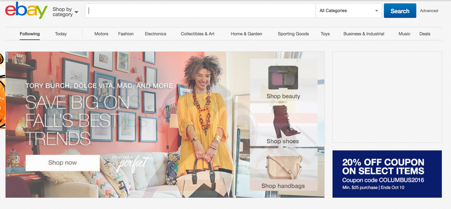This screenshot has height=209, width=451.
Task: Open the Shop by category dropdown
Action: pos(65,12)
